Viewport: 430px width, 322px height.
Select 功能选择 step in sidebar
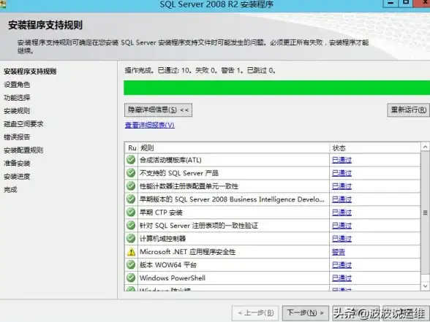click(17, 98)
